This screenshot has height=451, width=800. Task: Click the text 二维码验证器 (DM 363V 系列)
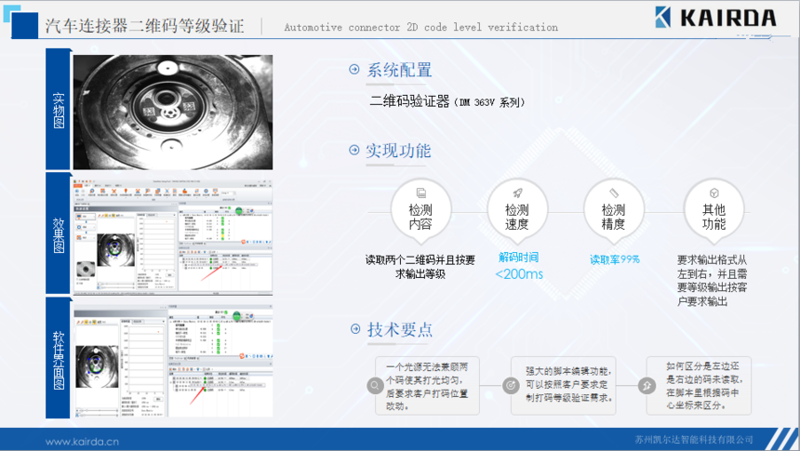tap(447, 101)
